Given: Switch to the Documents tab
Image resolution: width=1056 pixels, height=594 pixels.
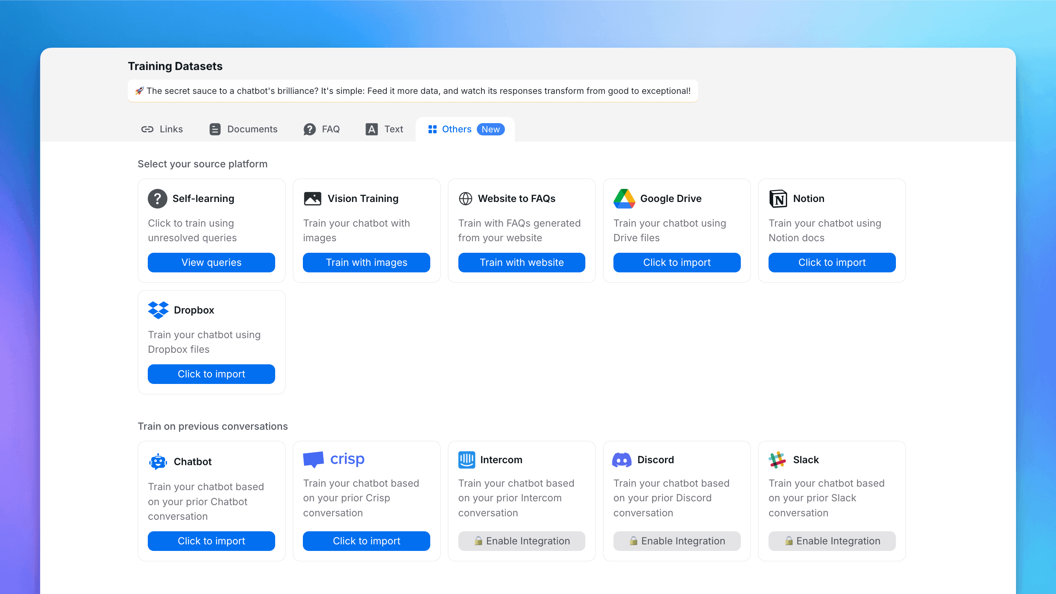Looking at the screenshot, I should pos(244,129).
